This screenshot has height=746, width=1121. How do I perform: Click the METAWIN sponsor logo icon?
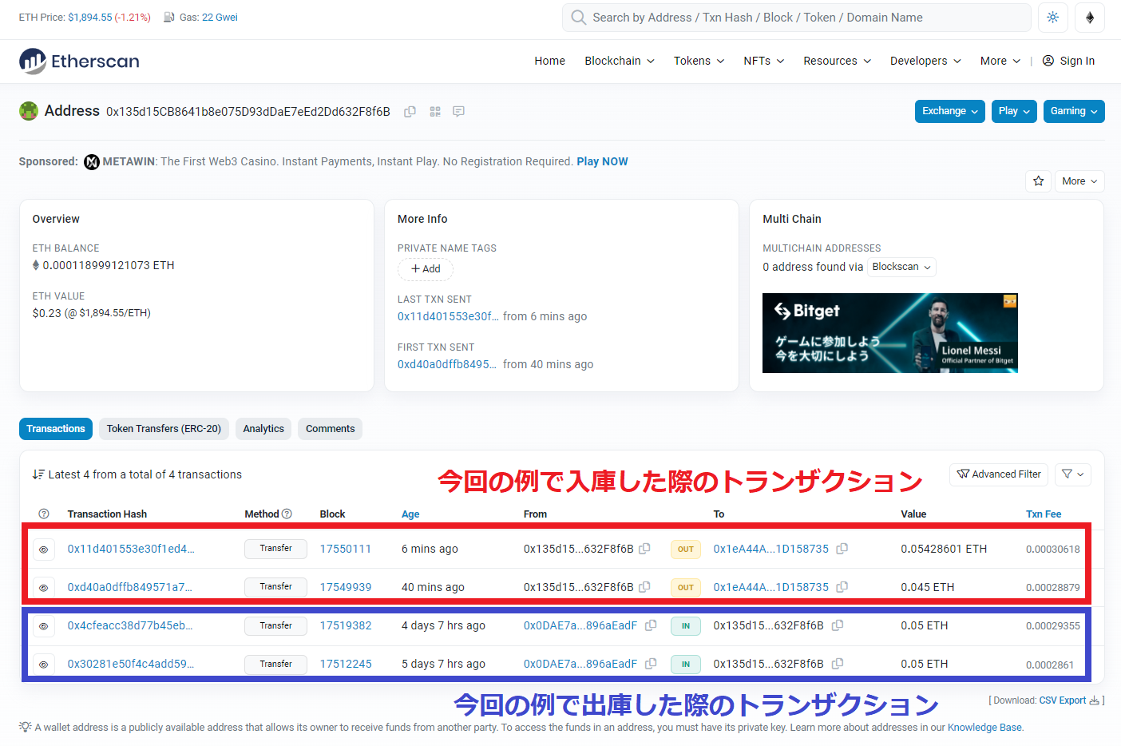click(92, 162)
